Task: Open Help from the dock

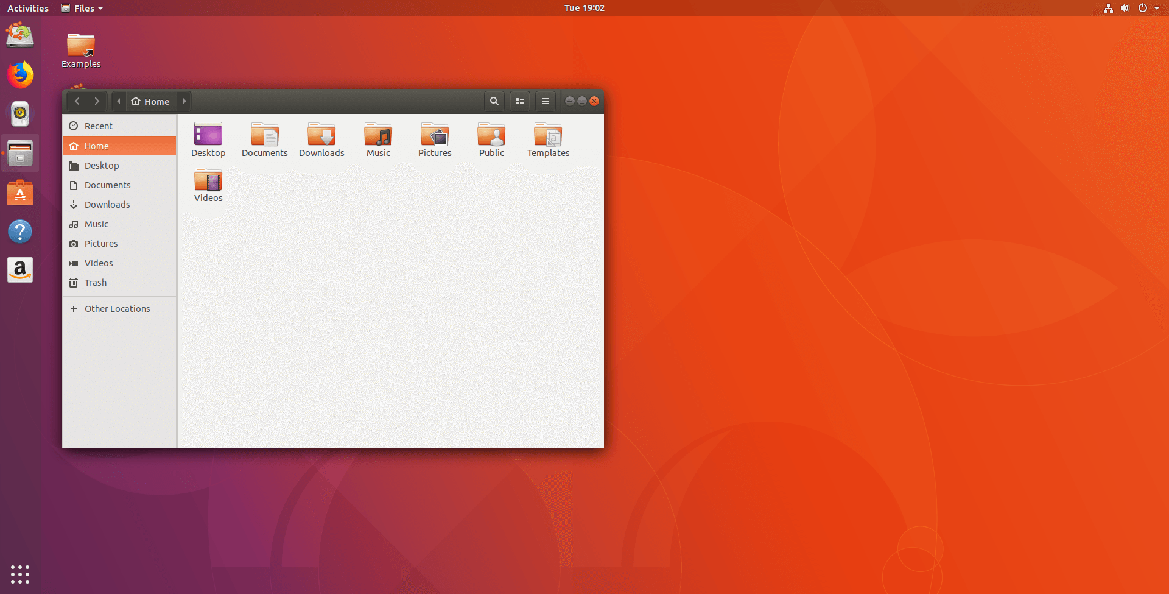Action: point(20,232)
